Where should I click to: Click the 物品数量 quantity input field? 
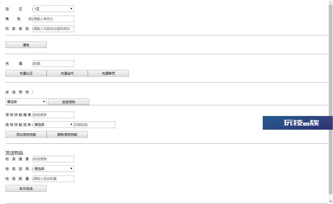(54, 179)
